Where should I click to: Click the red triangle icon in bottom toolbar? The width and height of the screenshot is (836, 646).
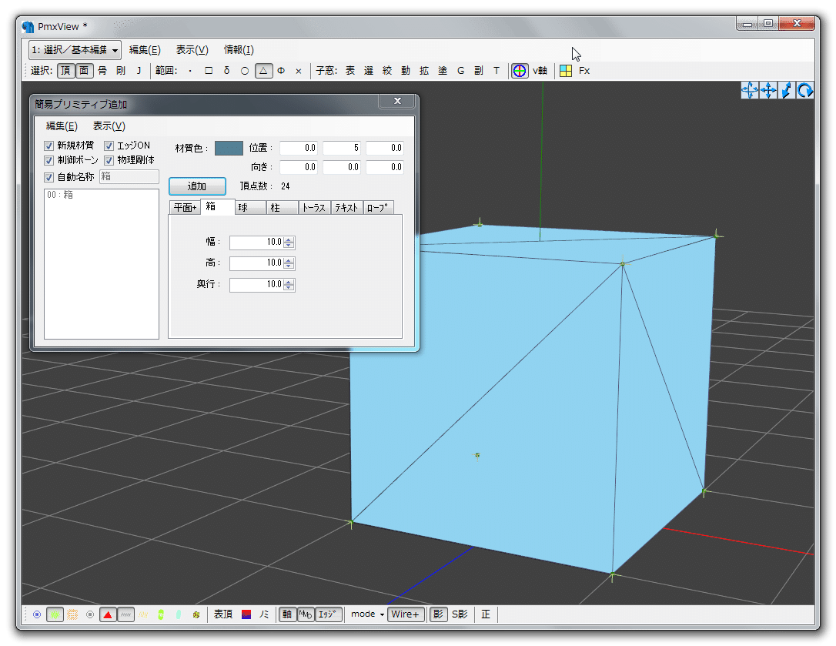[x=108, y=614]
